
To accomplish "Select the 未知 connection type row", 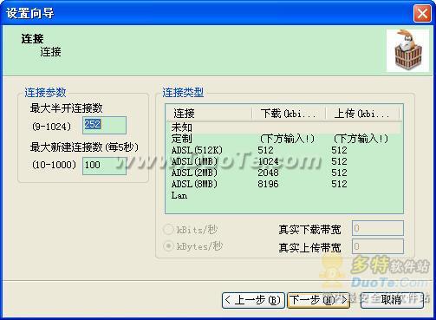I will point(284,127).
